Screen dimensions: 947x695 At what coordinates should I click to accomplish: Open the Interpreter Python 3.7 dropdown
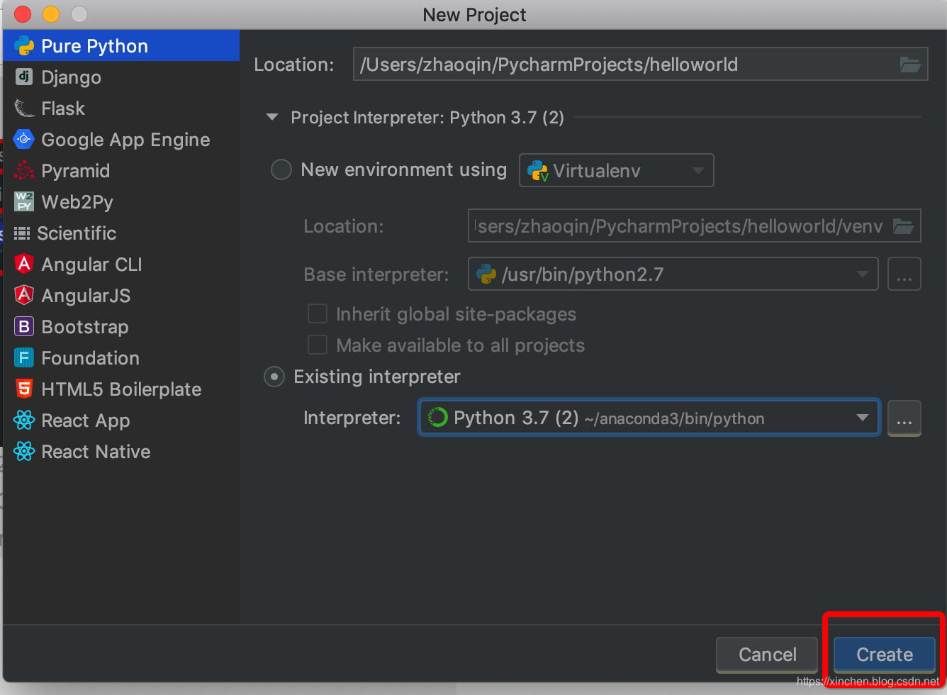[x=649, y=418]
